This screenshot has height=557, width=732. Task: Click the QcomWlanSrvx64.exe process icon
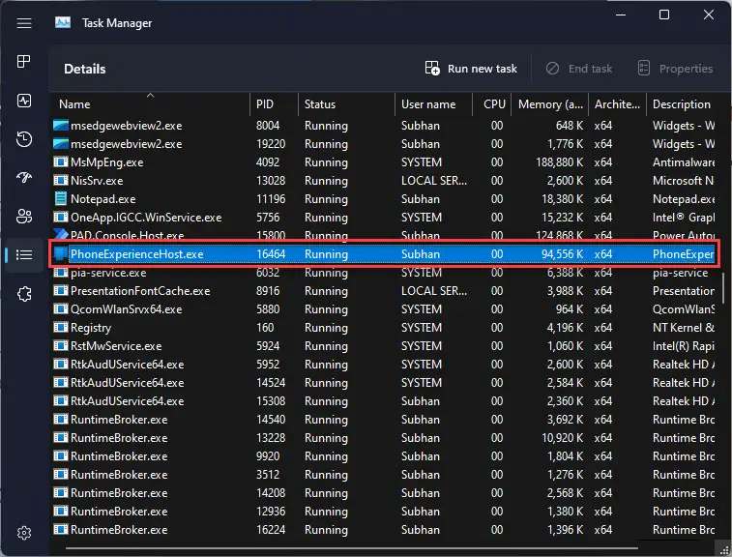(x=61, y=309)
